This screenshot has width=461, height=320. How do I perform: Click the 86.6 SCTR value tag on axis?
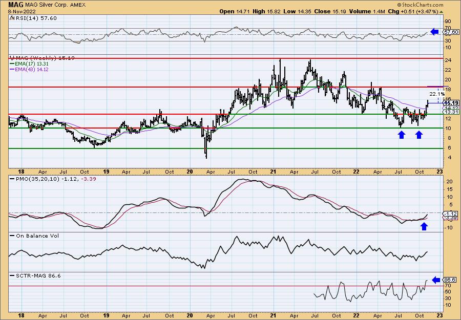[450, 280]
